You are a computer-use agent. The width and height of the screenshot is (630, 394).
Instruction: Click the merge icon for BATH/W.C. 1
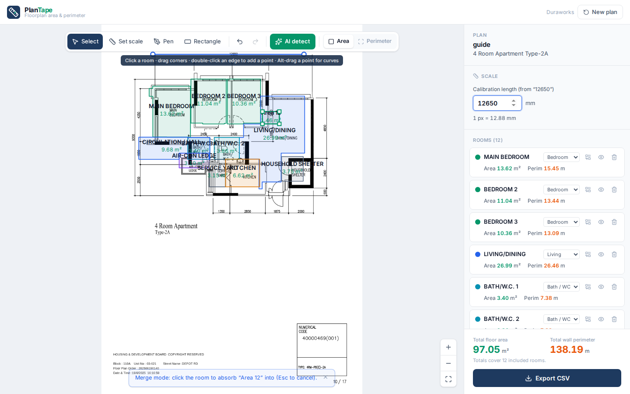pos(588,287)
